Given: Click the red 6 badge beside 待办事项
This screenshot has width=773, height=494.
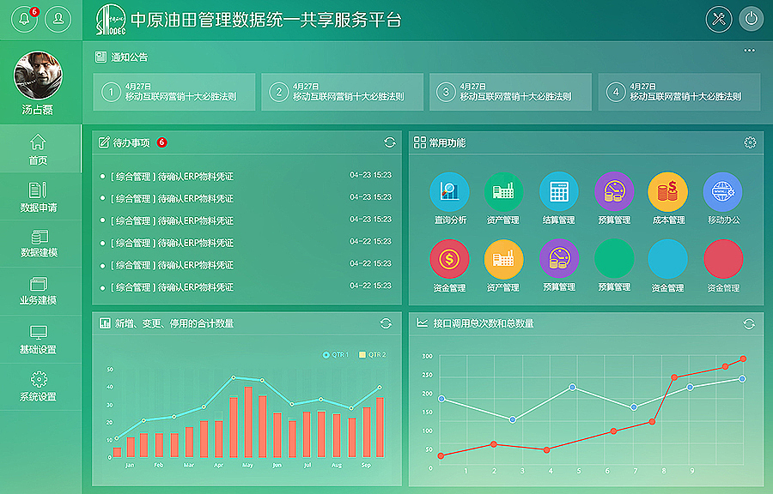Looking at the screenshot, I should (x=161, y=142).
